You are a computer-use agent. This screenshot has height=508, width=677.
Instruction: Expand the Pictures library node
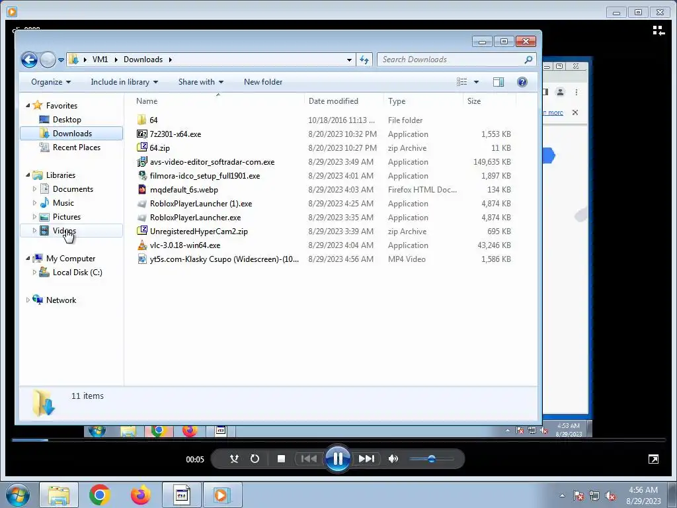34,217
